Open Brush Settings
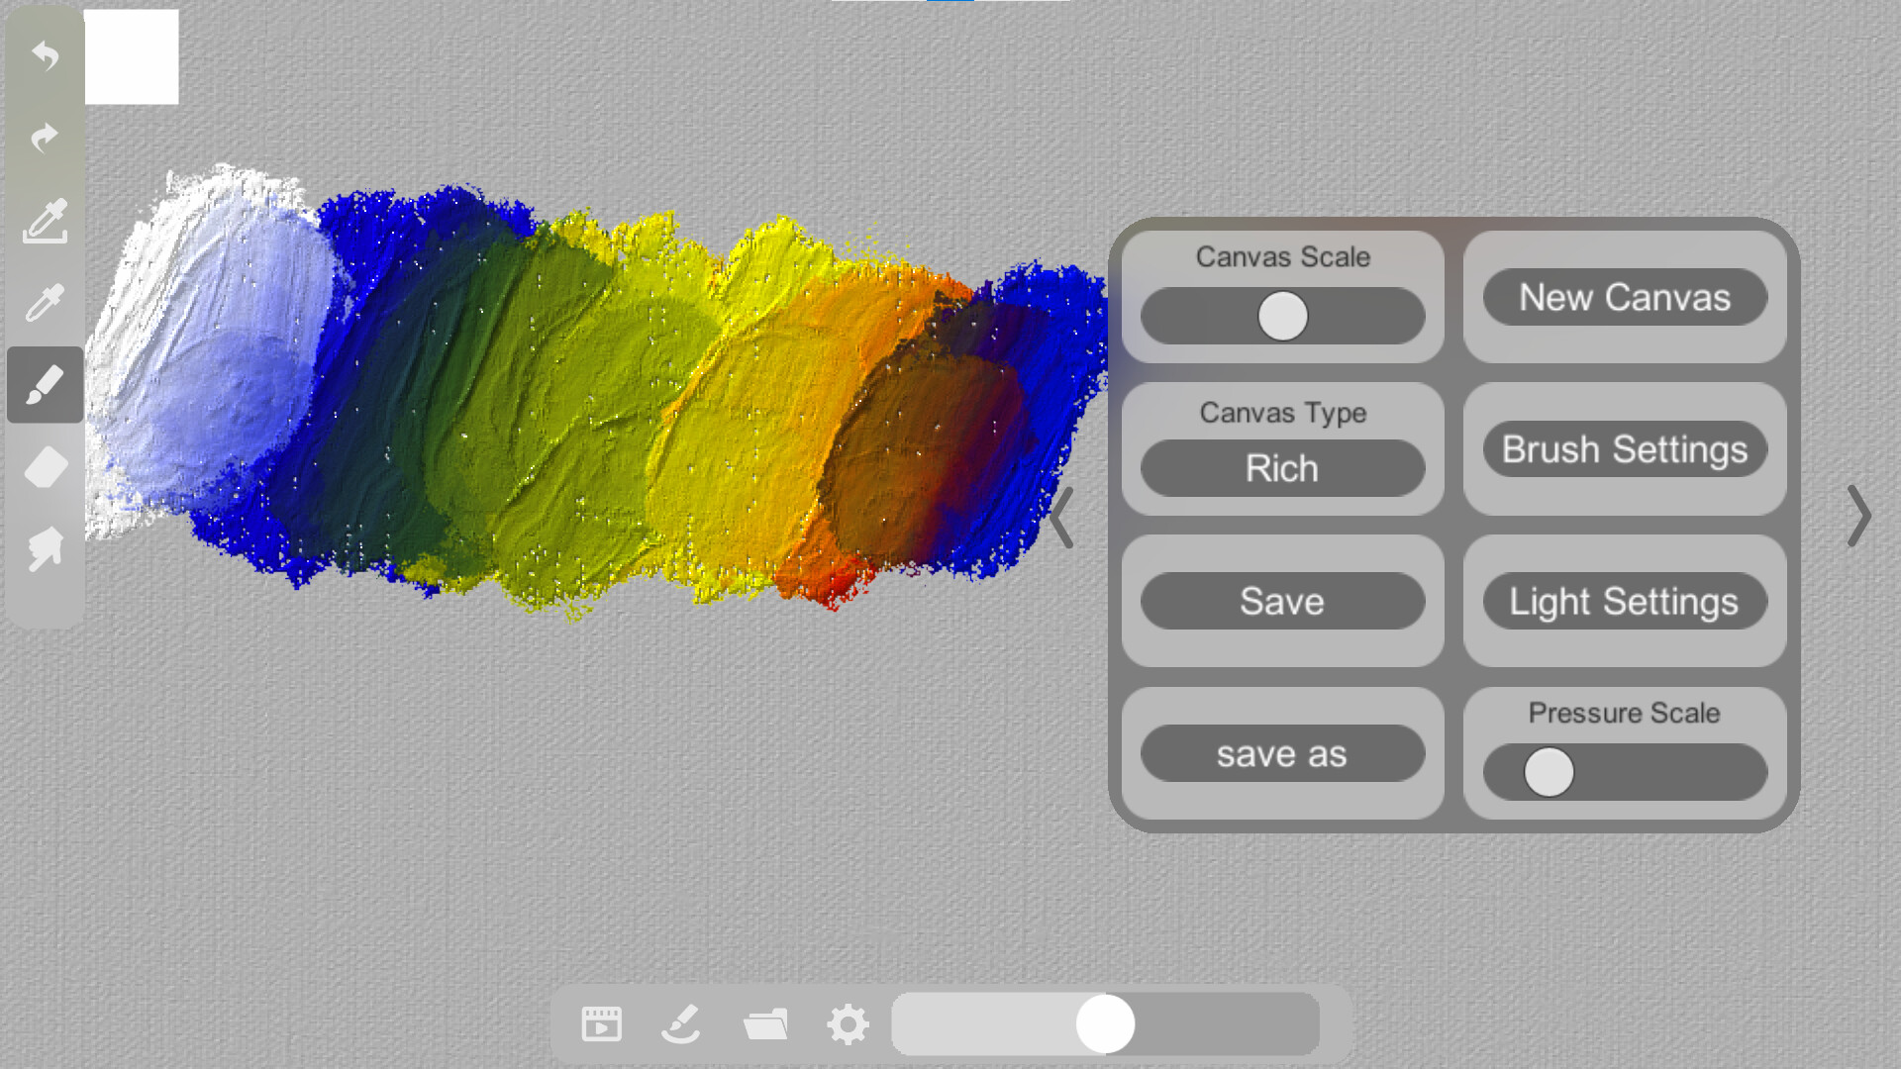 point(1624,450)
